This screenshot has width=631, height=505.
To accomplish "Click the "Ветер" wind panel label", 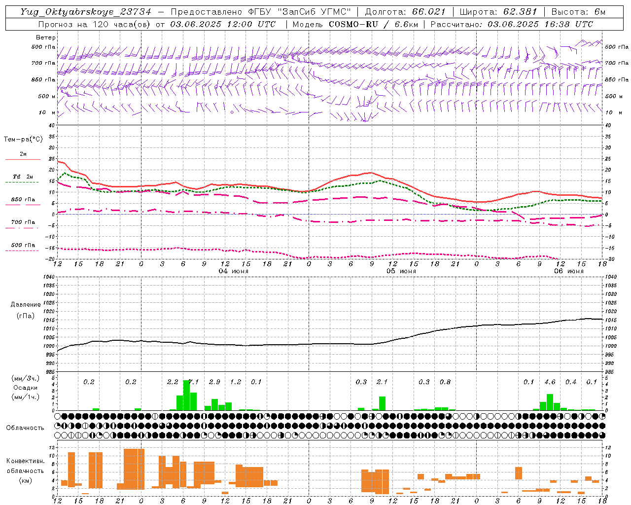I will (46, 37).
